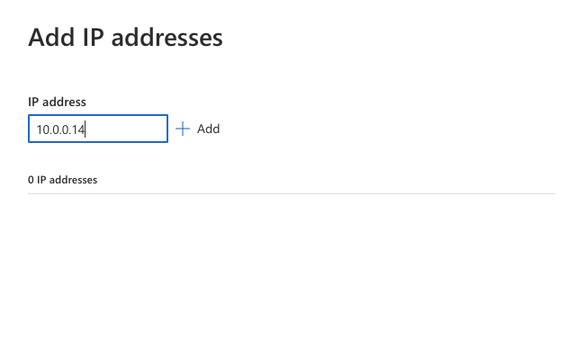Image resolution: width=577 pixels, height=339 pixels.
Task: Click the Add button text
Action: coord(208,129)
